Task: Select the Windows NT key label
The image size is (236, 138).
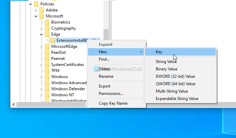Action: pos(63,95)
